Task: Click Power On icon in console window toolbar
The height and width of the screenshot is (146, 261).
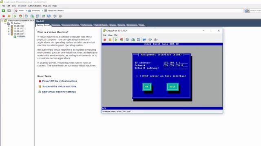Action: click(x=116, y=40)
